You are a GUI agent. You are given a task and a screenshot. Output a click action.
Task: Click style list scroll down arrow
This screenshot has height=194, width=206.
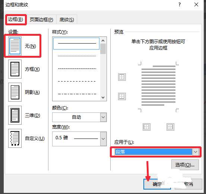click(103, 98)
